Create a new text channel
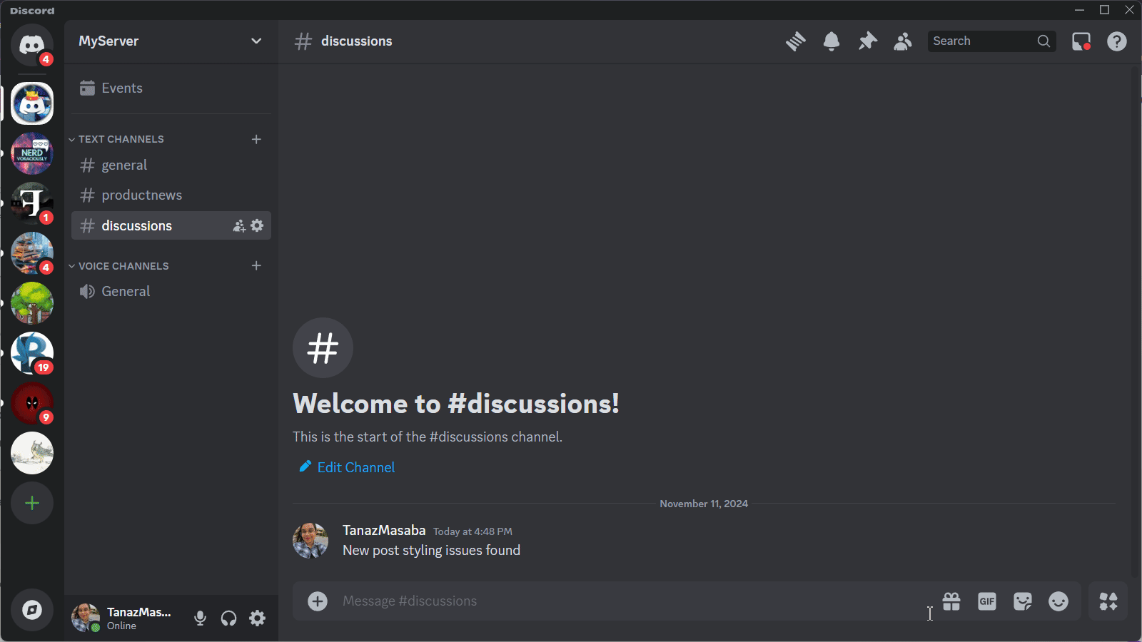The image size is (1142, 642). point(256,139)
